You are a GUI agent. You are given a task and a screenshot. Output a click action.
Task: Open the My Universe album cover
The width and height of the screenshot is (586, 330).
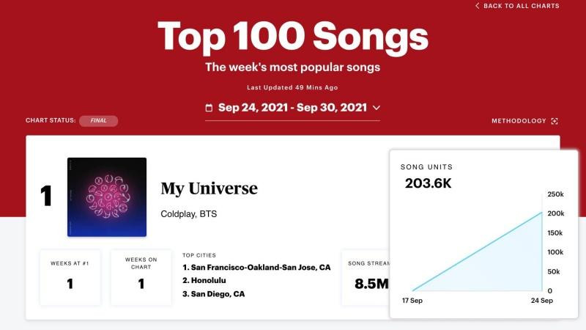[107, 197]
